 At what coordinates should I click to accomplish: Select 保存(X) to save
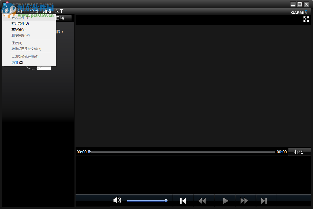click(x=17, y=43)
